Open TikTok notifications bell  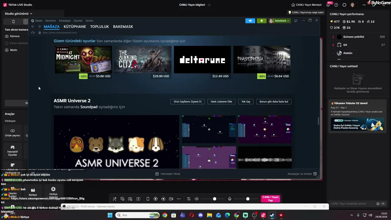pyautogui.click(x=328, y=5)
